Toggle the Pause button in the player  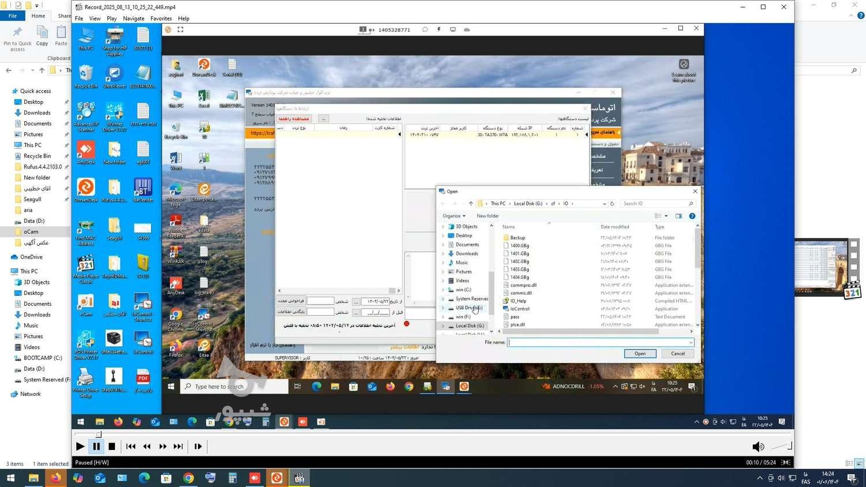click(x=96, y=446)
